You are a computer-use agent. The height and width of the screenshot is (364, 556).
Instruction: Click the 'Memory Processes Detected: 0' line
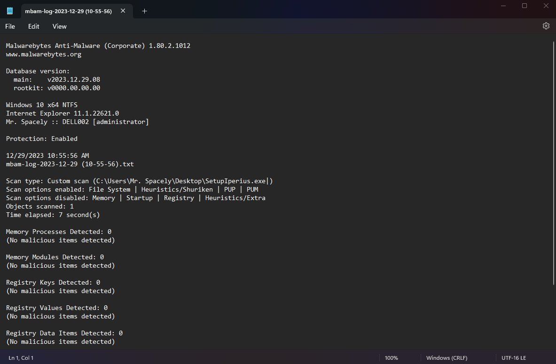[58, 232]
